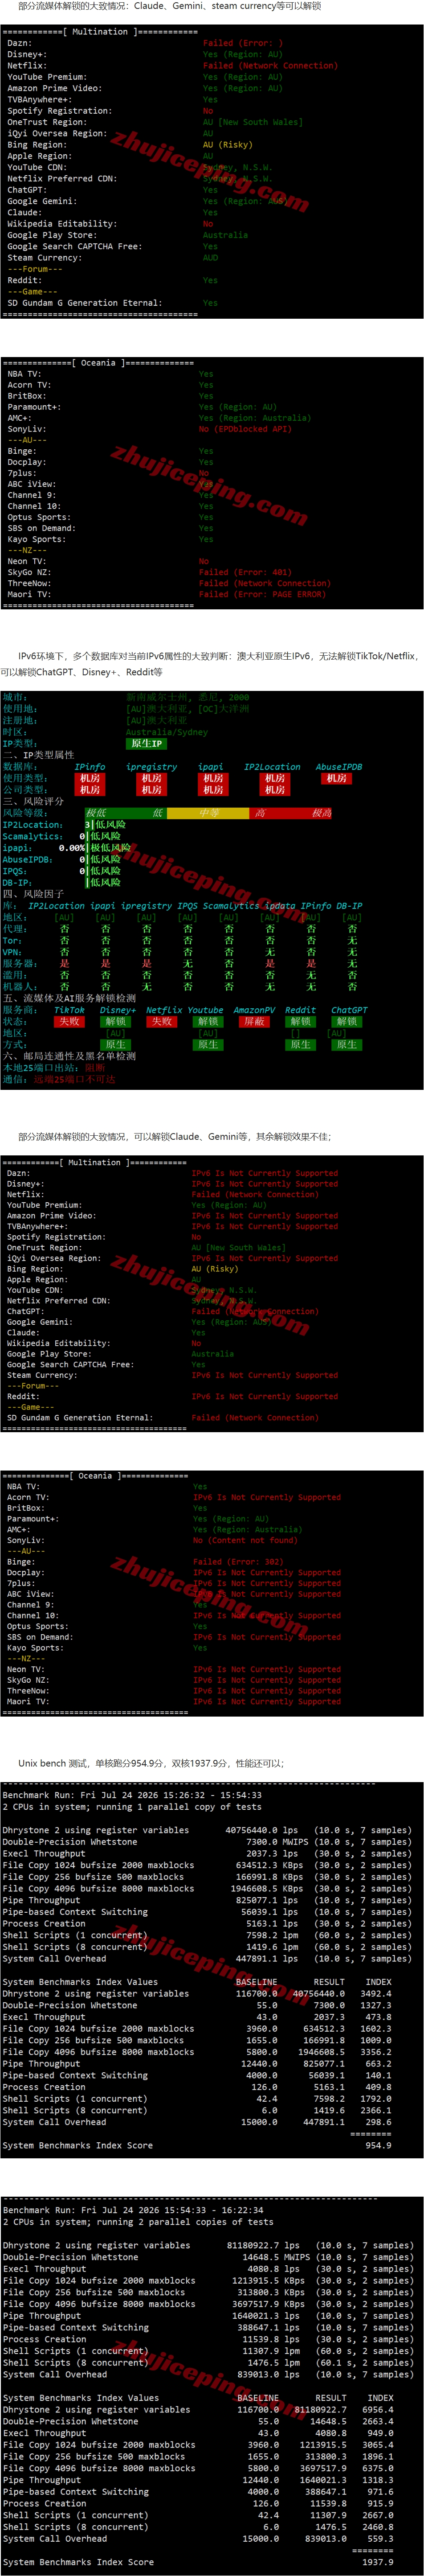Click the green 解锁 badge under Disney+
This screenshot has width=424, height=2576.
tap(116, 1021)
